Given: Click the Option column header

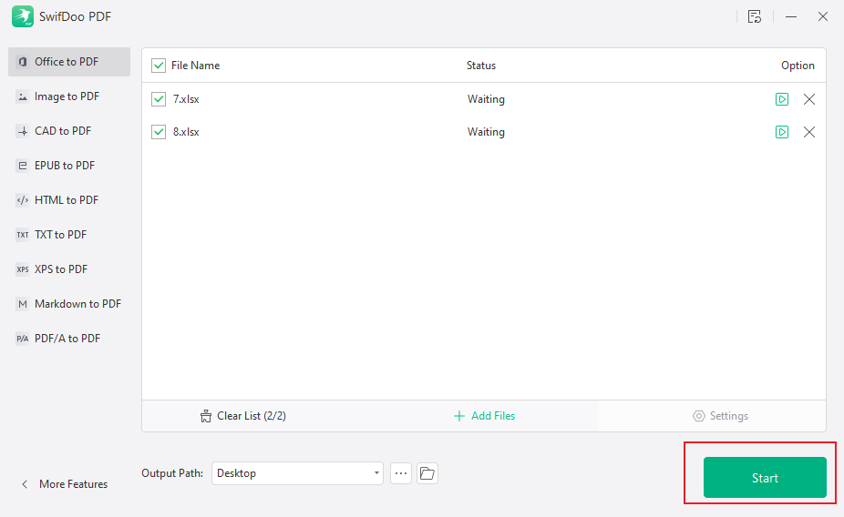Looking at the screenshot, I should pyautogui.click(x=798, y=66).
